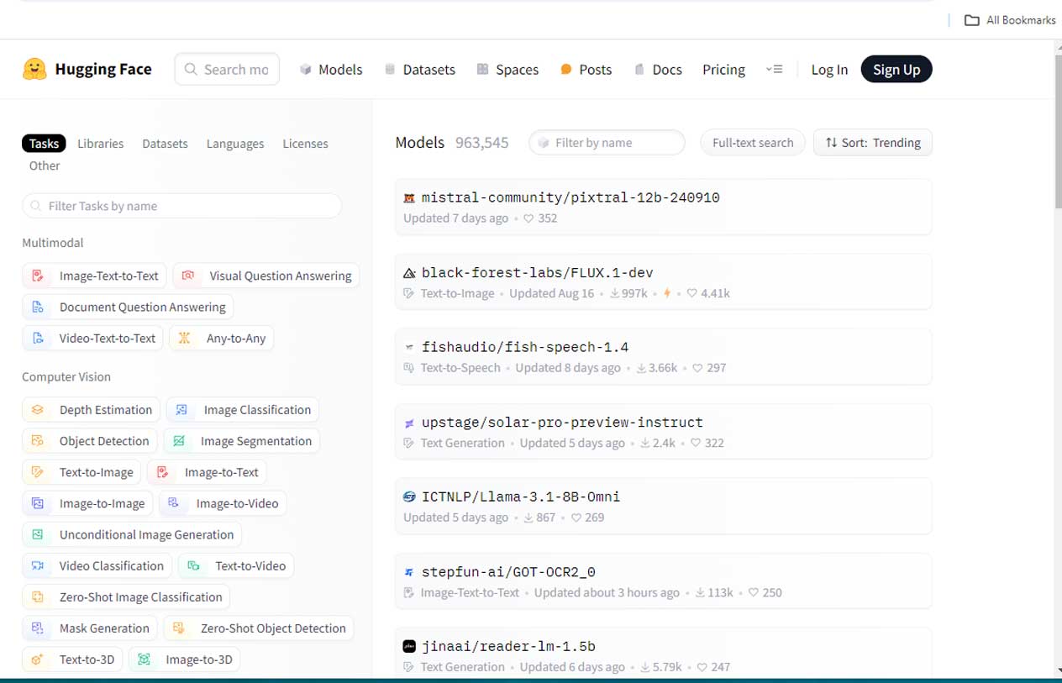Click the Image-to-Text icon

[163, 472]
